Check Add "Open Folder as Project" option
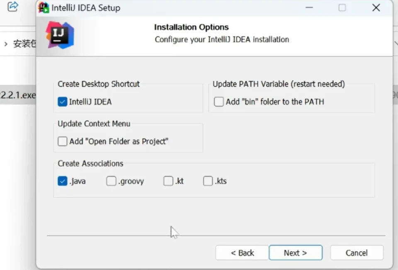Image resolution: width=398 pixels, height=270 pixels. click(63, 141)
